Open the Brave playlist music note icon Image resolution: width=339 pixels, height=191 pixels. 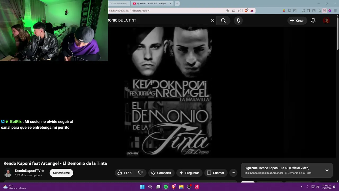[303, 11]
